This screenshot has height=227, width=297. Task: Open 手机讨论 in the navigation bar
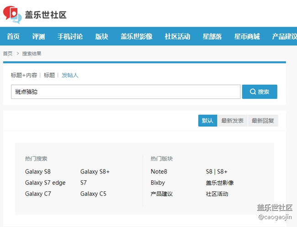point(70,37)
